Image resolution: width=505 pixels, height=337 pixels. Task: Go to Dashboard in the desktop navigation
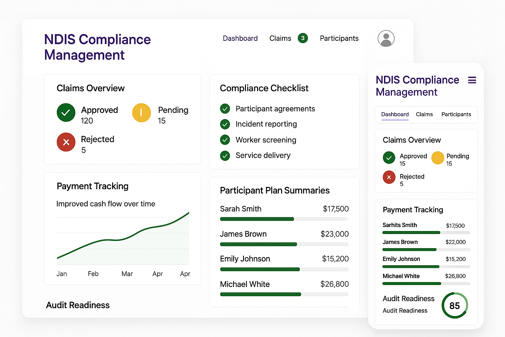pos(240,39)
